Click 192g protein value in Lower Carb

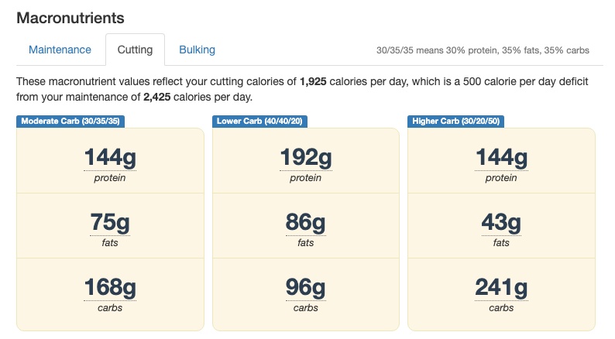click(305, 158)
